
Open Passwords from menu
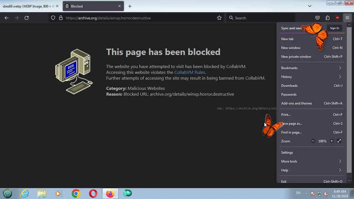click(312, 95)
